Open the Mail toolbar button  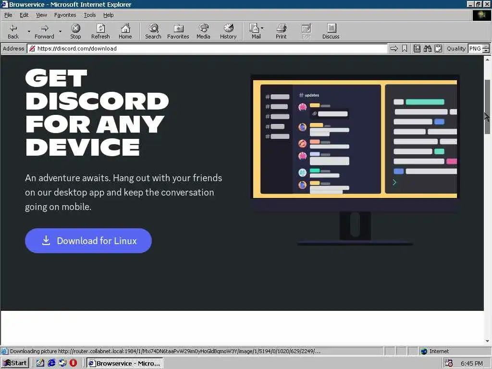tap(255, 31)
